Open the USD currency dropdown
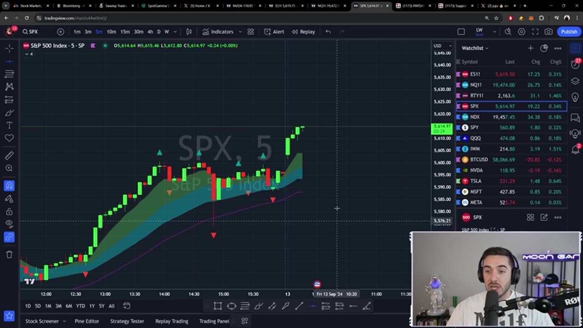Image resolution: width=583 pixels, height=328 pixels. point(442,46)
